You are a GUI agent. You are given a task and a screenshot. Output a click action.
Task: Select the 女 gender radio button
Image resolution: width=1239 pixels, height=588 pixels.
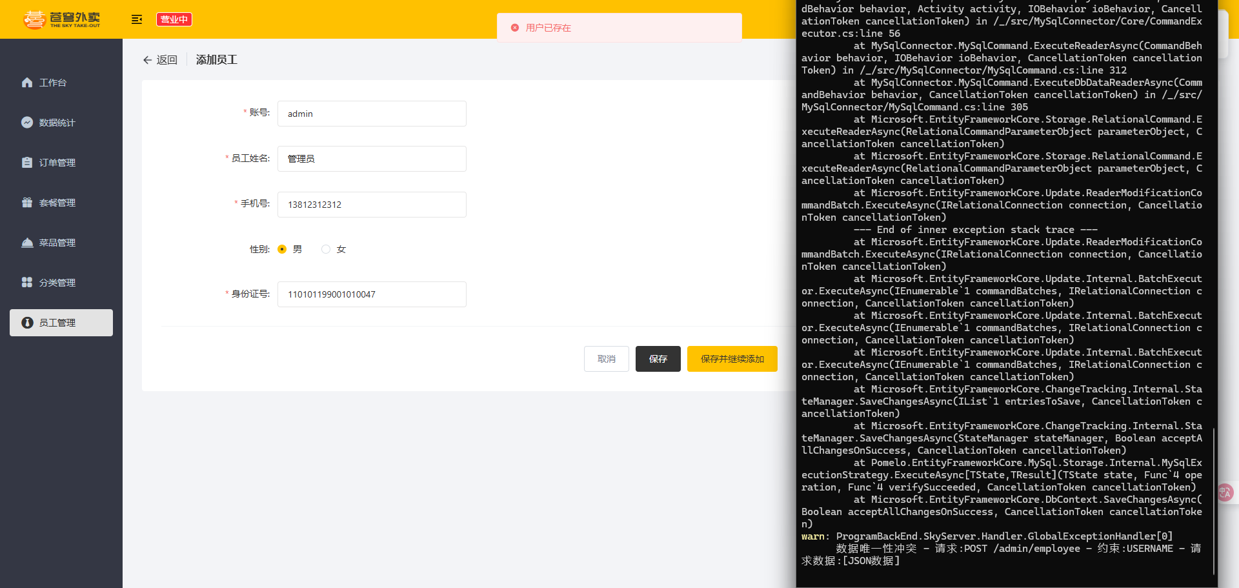click(x=326, y=249)
